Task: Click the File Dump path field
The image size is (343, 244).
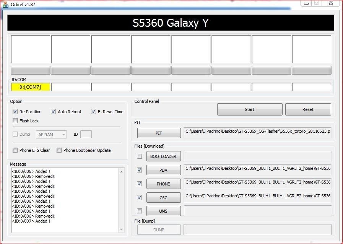Action: click(257, 229)
